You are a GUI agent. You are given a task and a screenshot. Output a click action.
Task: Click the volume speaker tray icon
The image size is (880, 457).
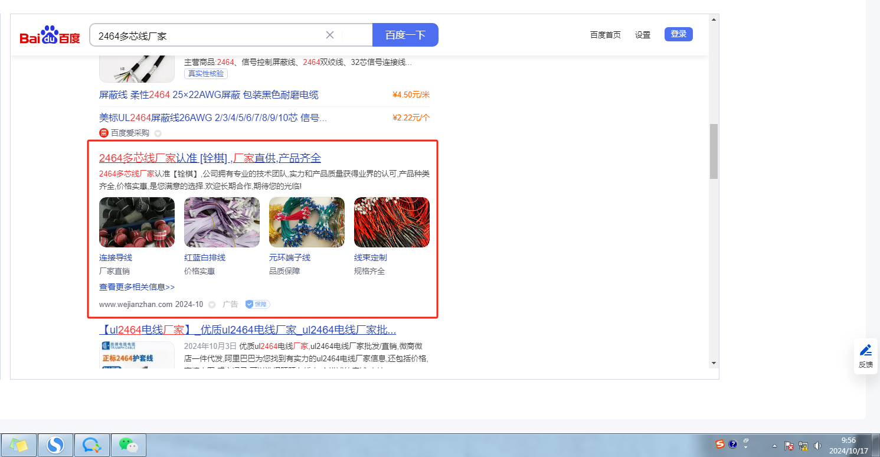tap(817, 446)
